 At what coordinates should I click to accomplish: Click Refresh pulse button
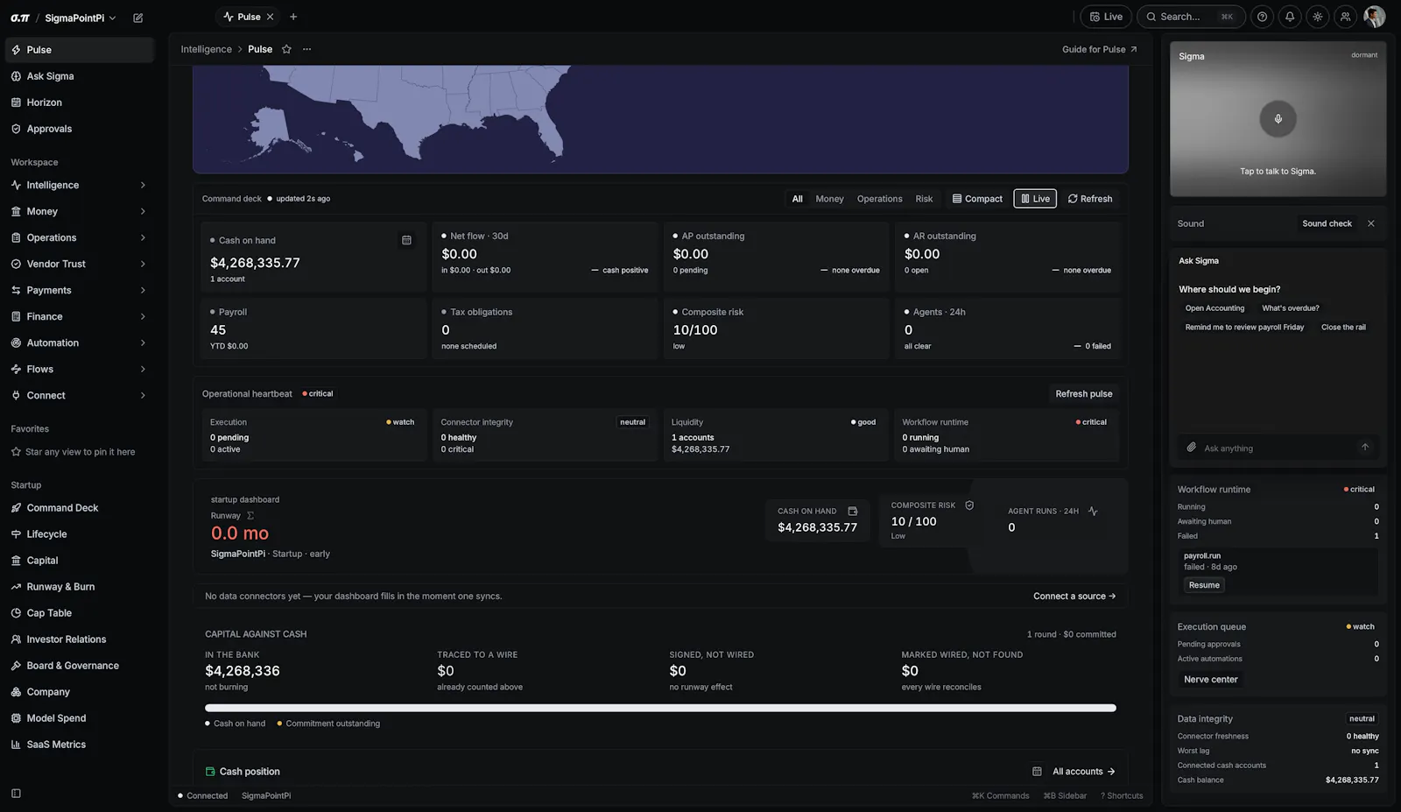1084,394
